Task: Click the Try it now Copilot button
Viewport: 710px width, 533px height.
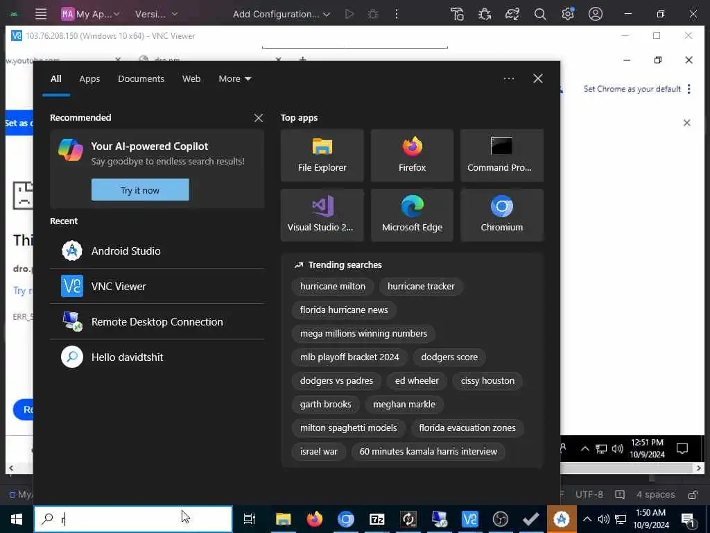Action: (140, 190)
